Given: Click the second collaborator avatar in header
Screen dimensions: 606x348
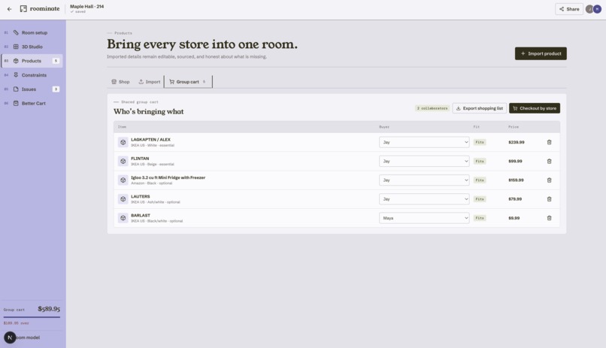Looking at the screenshot, I should 597,9.
